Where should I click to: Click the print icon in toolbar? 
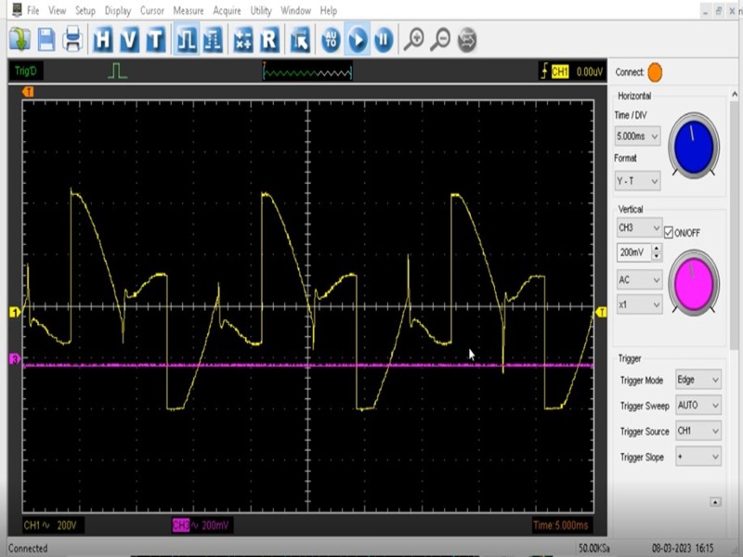pyautogui.click(x=72, y=39)
